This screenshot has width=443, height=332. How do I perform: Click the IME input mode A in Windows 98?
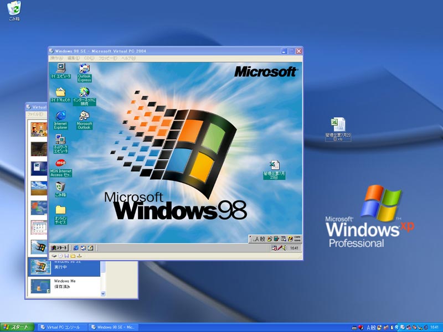tap(256, 239)
